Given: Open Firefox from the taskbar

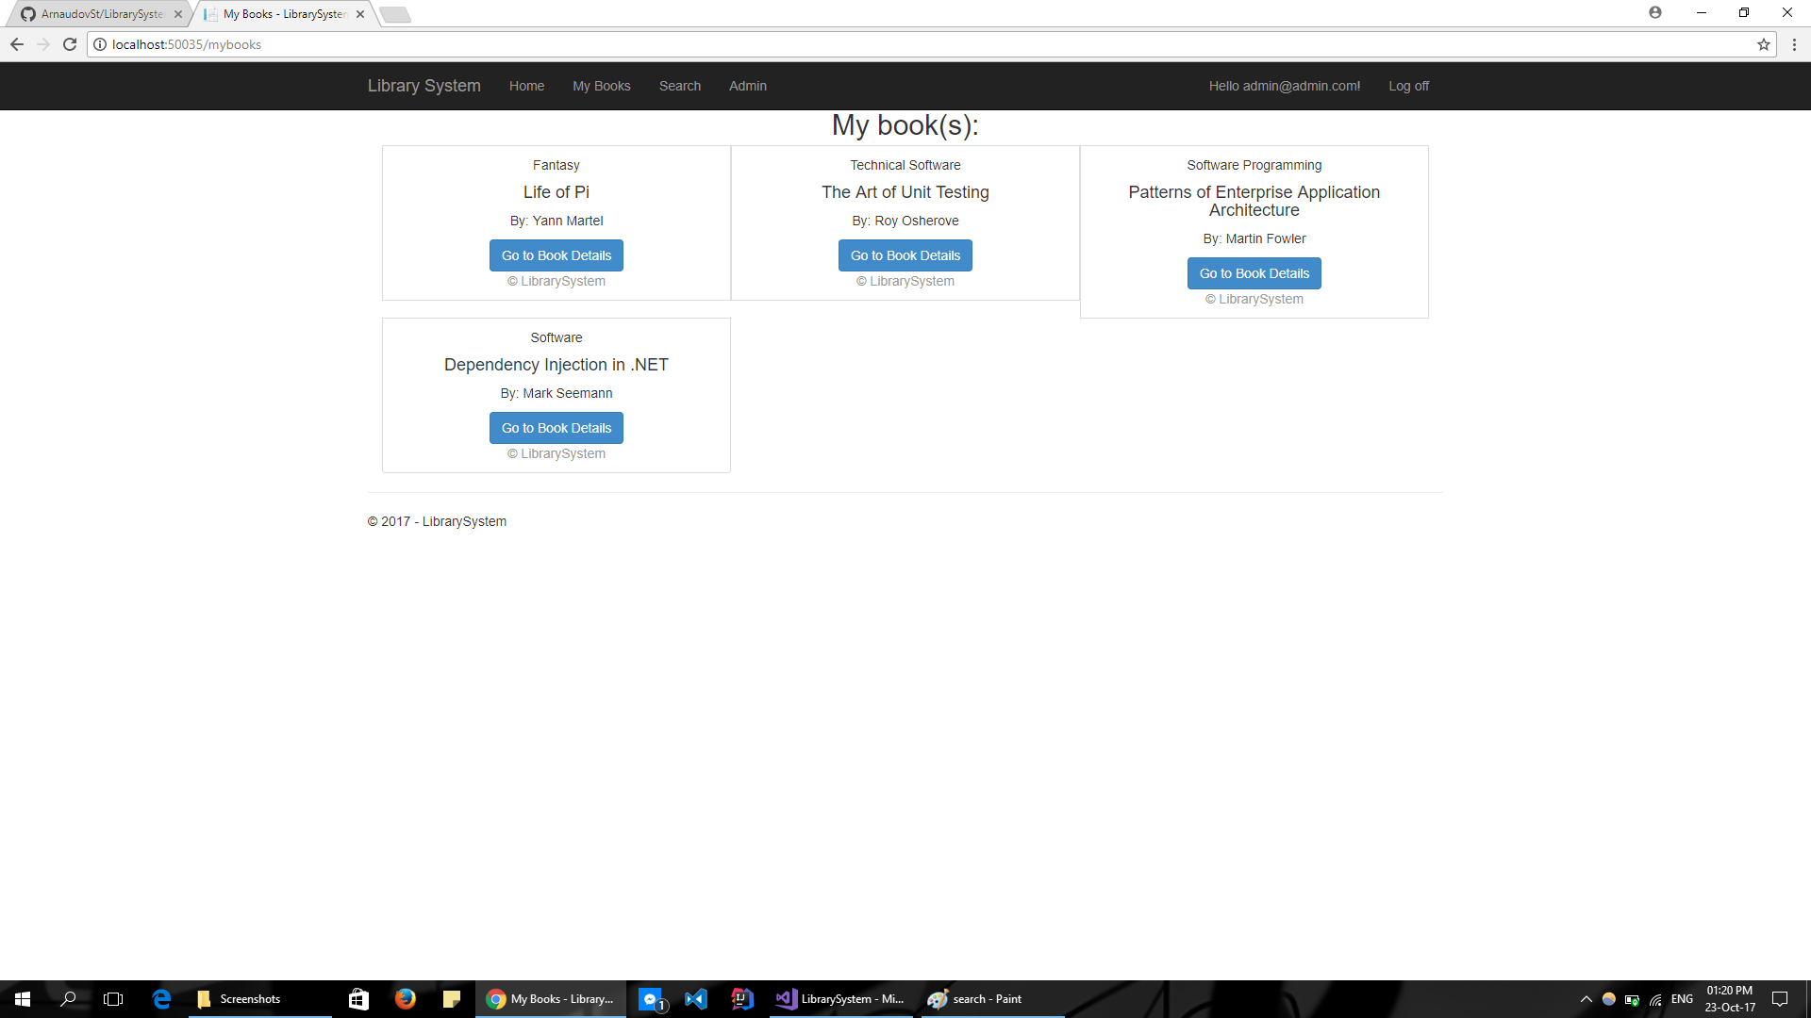Looking at the screenshot, I should point(406,999).
